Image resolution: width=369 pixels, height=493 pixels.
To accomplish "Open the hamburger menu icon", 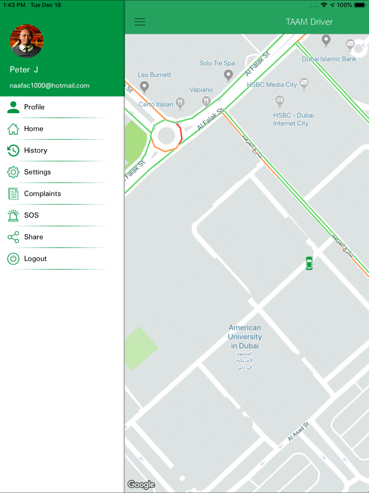I will (x=140, y=22).
